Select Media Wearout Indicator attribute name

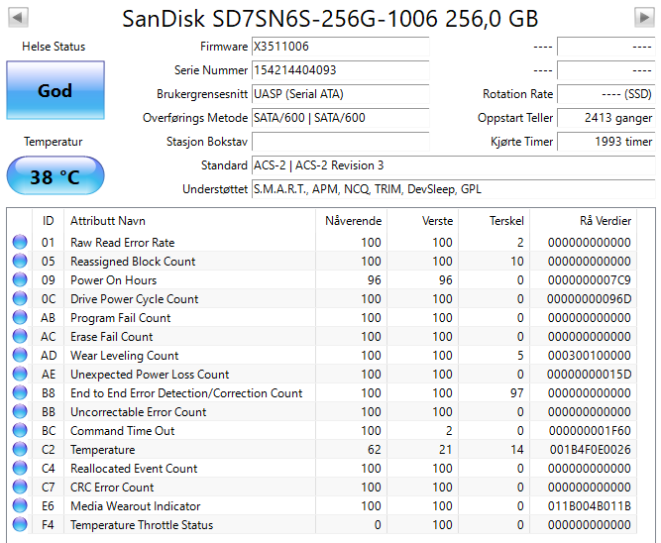click(x=136, y=506)
